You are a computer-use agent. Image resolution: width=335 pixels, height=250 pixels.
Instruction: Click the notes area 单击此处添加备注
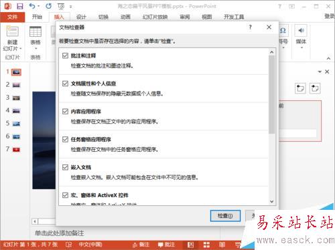click(x=60, y=233)
